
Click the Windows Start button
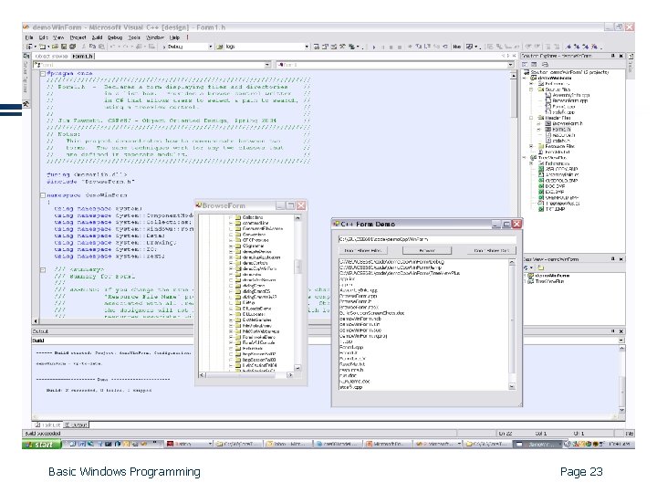(x=40, y=445)
